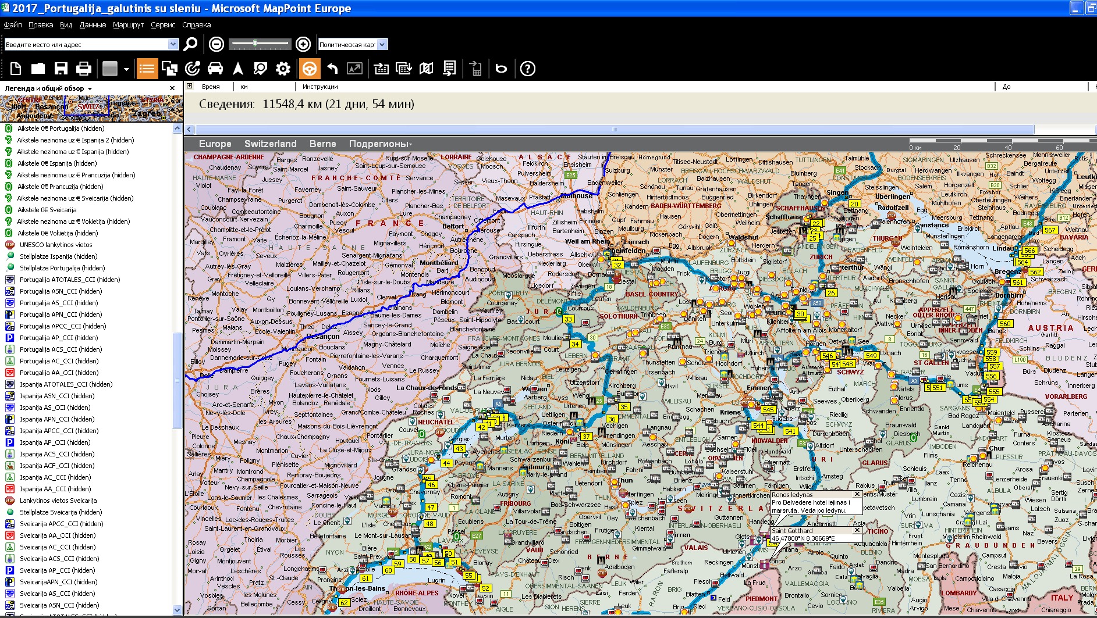Click the import data wizard icon
Screen dimensions: 1097x618
381,69
